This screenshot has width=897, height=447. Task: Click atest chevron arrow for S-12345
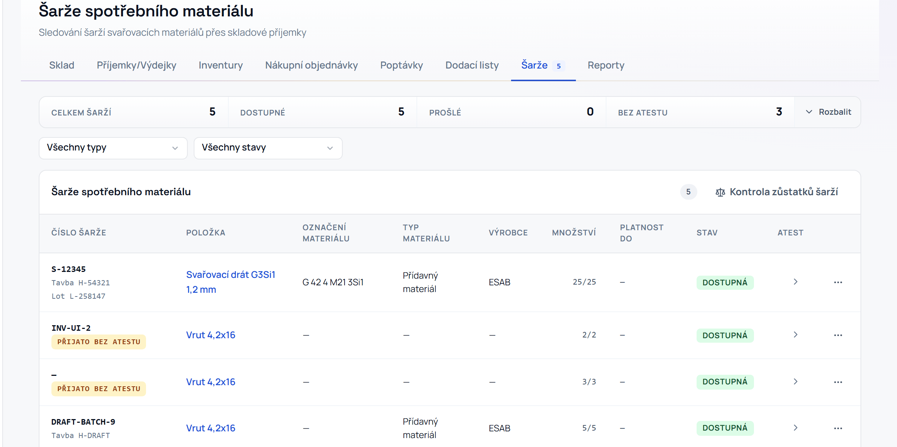pyautogui.click(x=795, y=282)
